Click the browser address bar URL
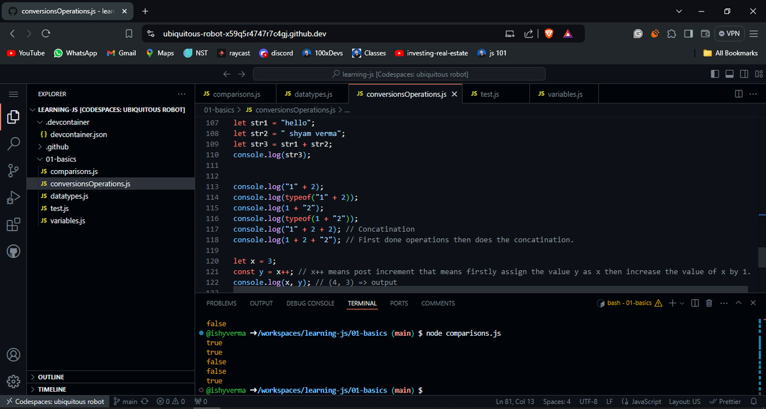The width and height of the screenshot is (766, 409). 244,33
